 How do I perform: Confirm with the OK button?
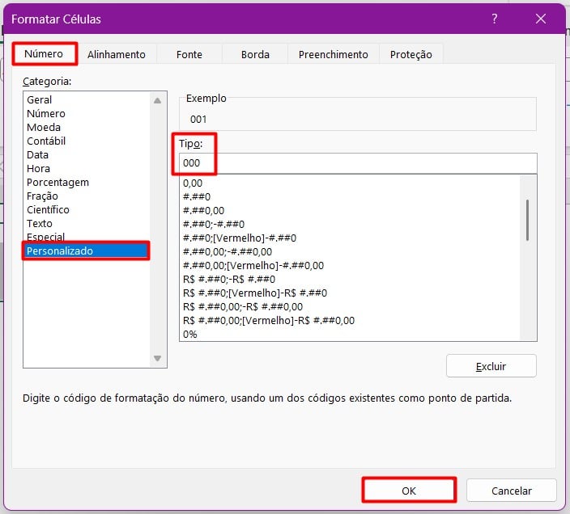tap(409, 491)
